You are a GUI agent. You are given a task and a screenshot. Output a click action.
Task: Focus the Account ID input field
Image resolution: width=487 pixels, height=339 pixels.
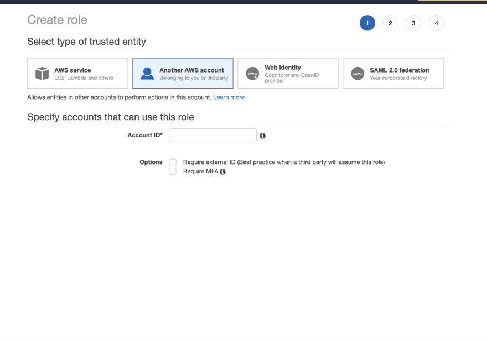click(213, 135)
